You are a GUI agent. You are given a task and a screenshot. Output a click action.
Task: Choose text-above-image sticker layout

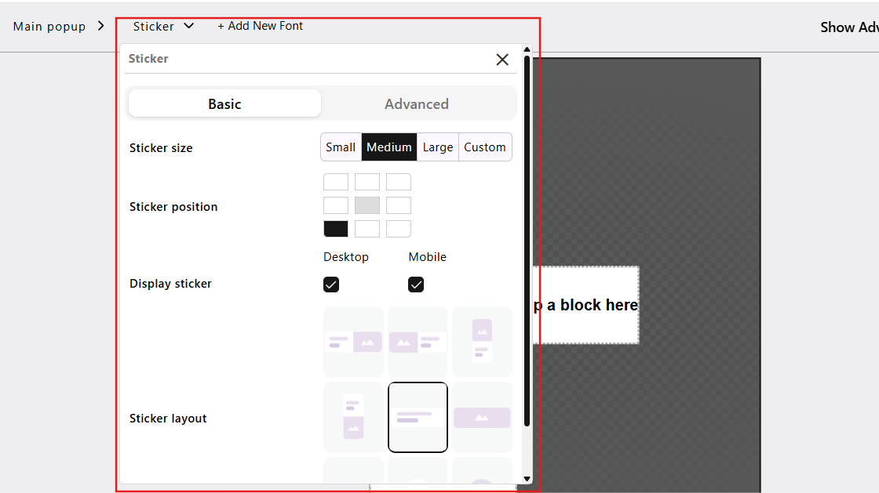tap(353, 418)
